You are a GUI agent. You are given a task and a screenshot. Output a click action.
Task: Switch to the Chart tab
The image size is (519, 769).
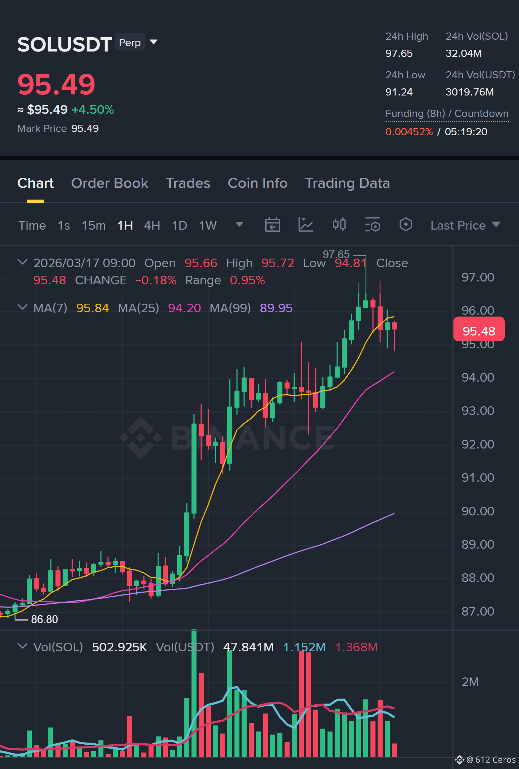35,183
